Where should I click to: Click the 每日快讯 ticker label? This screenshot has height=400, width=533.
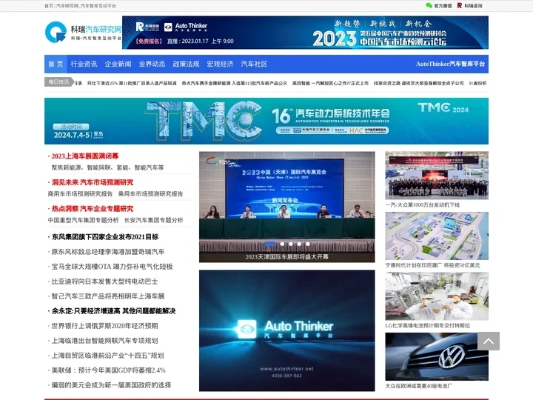[58, 82]
